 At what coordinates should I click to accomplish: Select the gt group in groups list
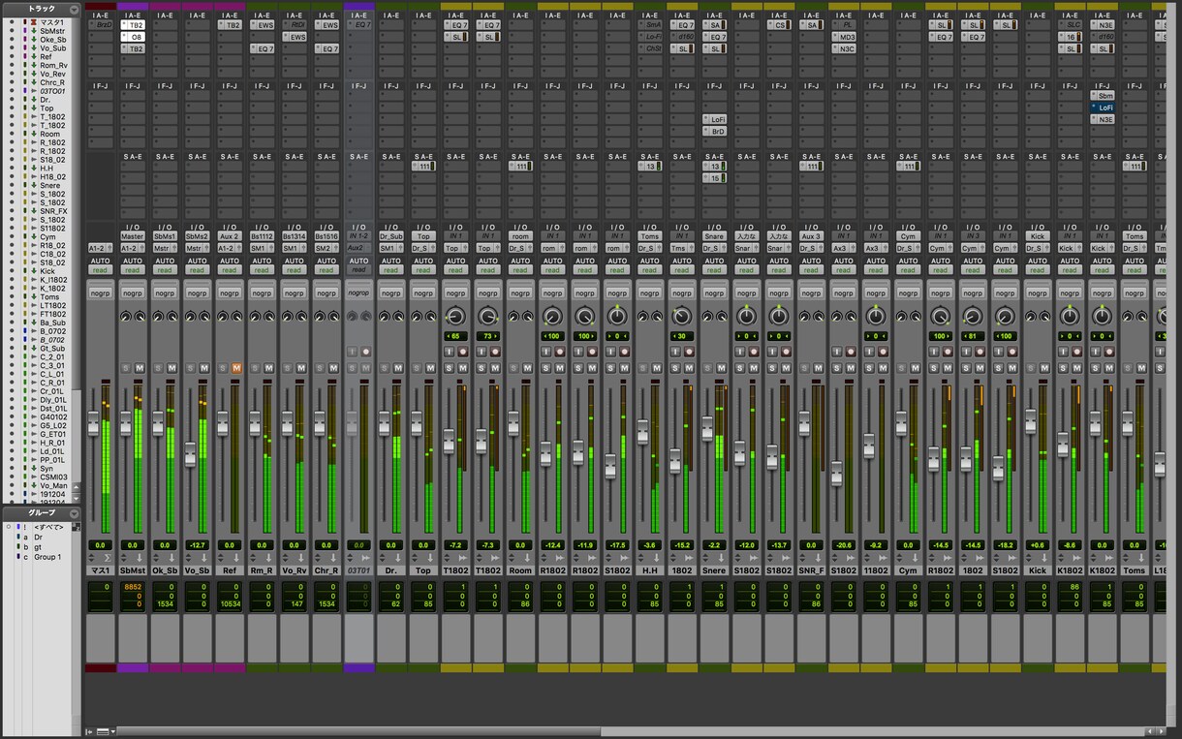pyautogui.click(x=38, y=547)
